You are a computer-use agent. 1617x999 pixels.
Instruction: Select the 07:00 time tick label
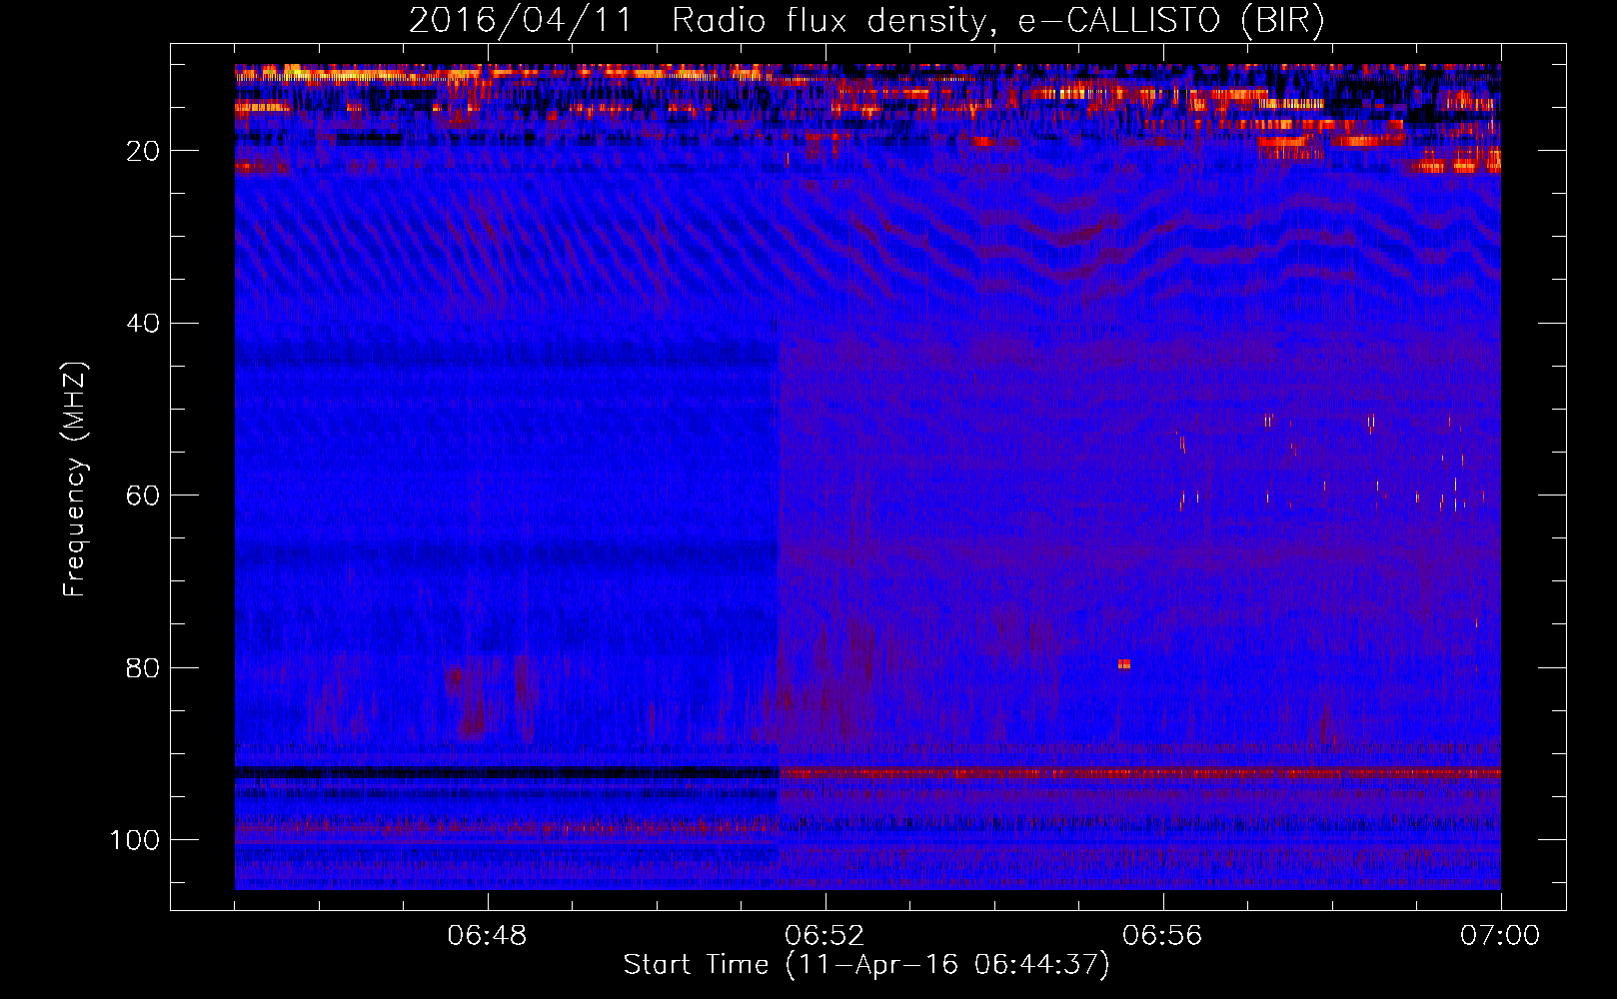(x=1500, y=936)
